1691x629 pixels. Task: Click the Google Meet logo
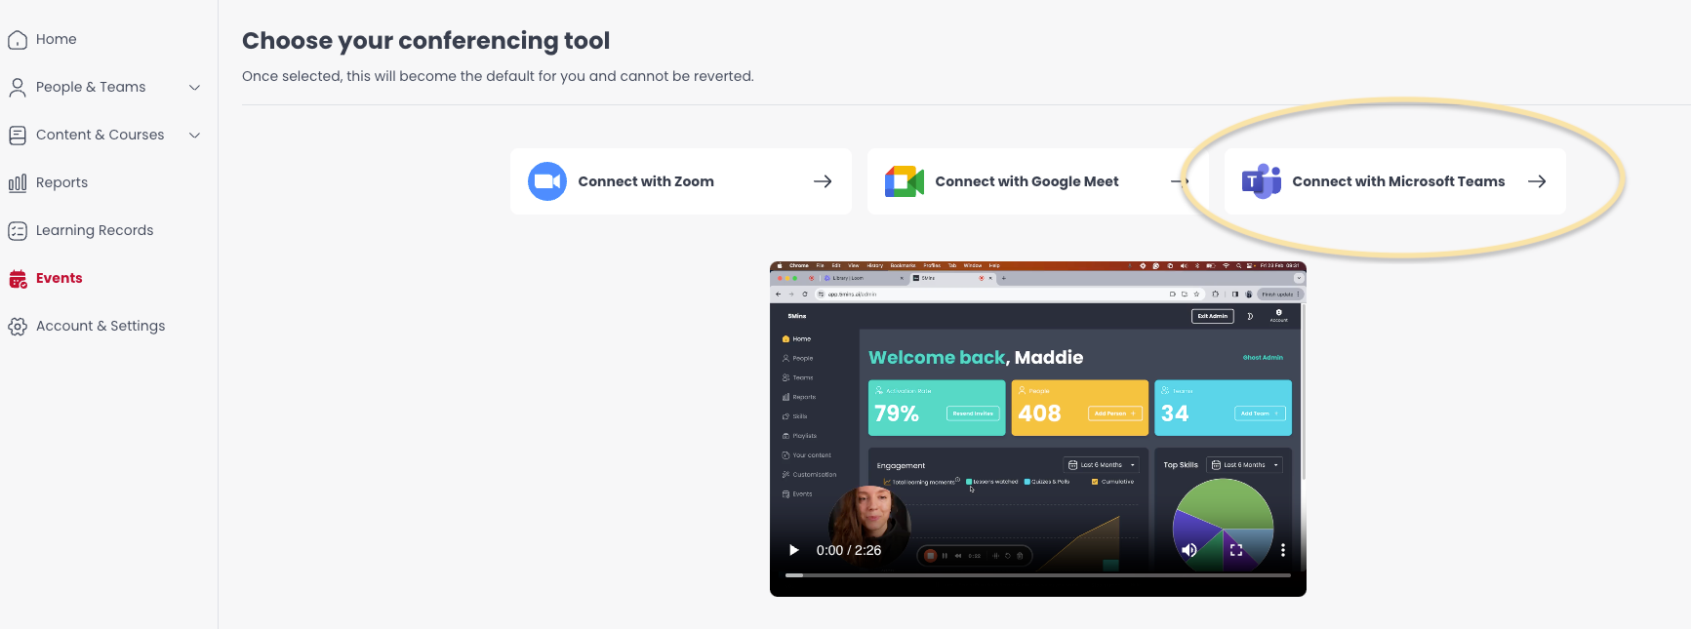click(x=905, y=181)
